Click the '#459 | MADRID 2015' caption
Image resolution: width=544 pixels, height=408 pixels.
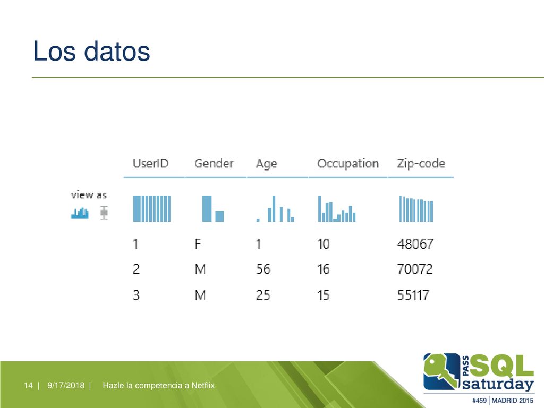tap(503, 401)
